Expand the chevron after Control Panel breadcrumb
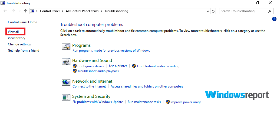This screenshot has width=277, height=114. click(x=63, y=11)
